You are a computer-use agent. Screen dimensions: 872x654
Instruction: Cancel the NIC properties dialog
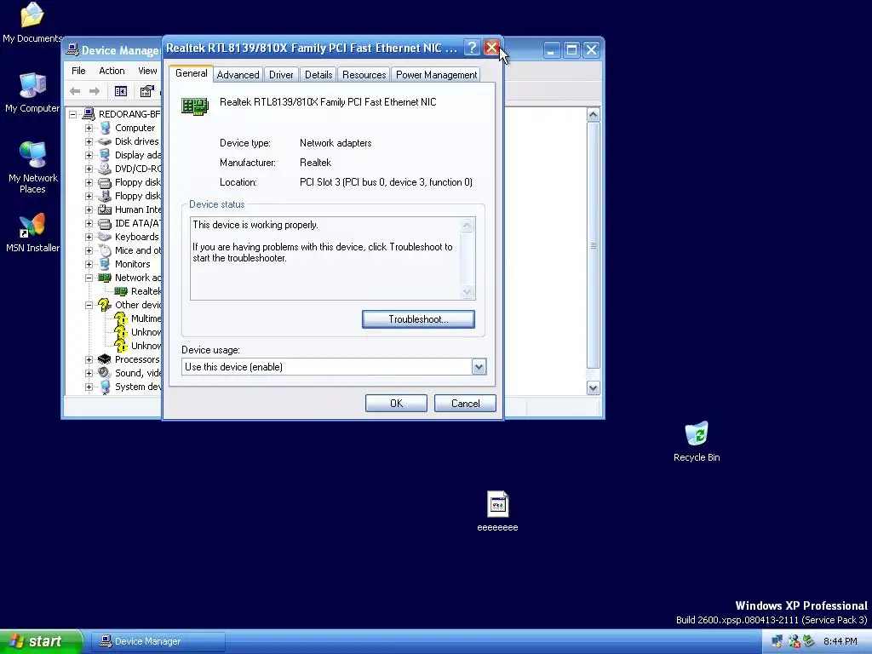(465, 403)
